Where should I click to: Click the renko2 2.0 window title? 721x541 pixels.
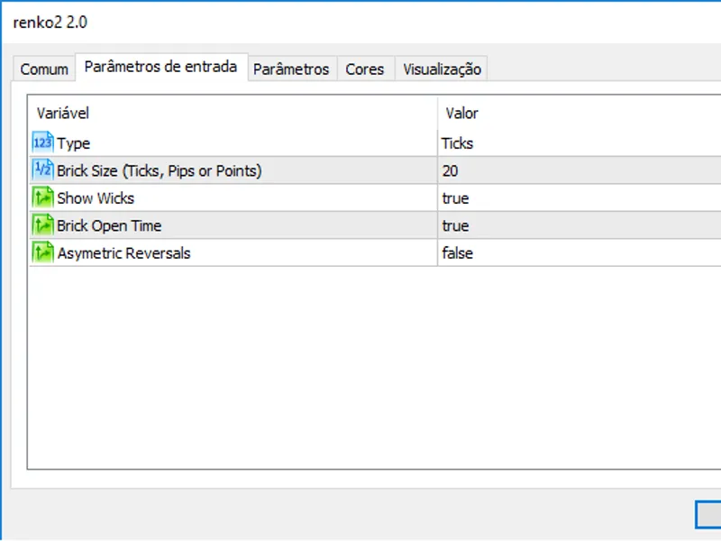coord(50,22)
